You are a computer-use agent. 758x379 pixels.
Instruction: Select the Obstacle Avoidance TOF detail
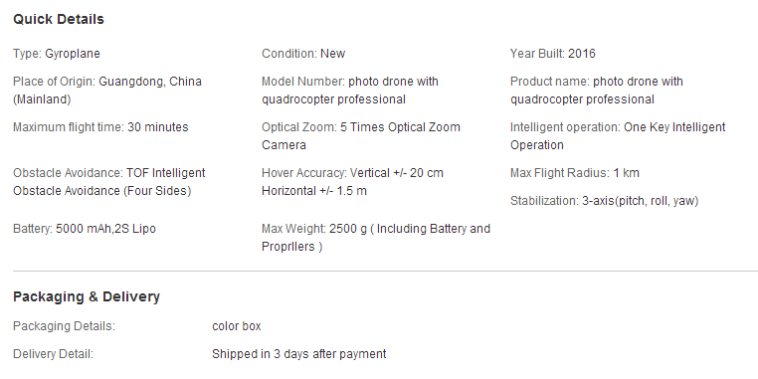[109, 182]
